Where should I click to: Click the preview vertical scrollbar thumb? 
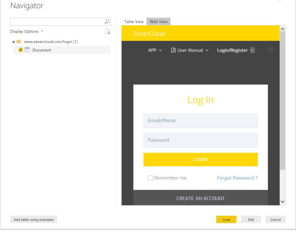283,101
